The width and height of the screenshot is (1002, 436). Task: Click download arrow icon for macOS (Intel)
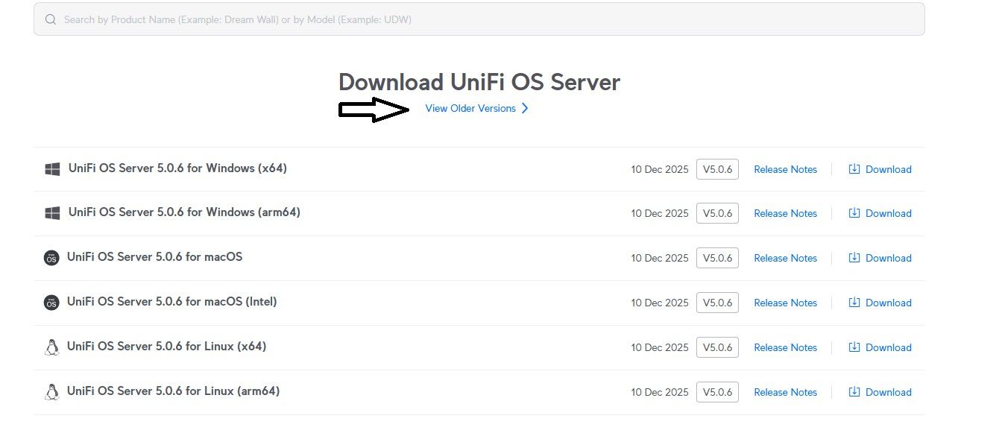coord(854,303)
